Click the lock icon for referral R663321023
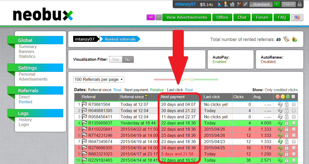The width and height of the screenshot is (309, 164). click(x=287, y=154)
